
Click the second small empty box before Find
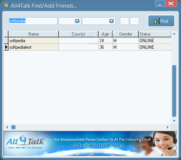[x=134, y=21]
